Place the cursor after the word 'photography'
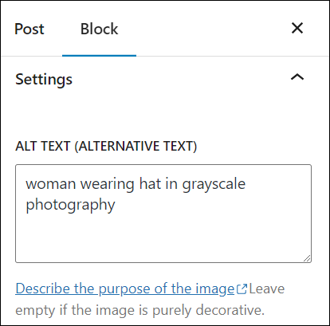The width and height of the screenshot is (330, 326). (x=116, y=205)
